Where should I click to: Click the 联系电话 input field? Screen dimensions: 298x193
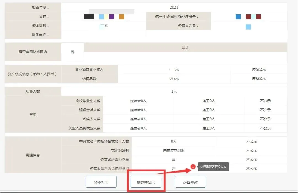[103, 34]
